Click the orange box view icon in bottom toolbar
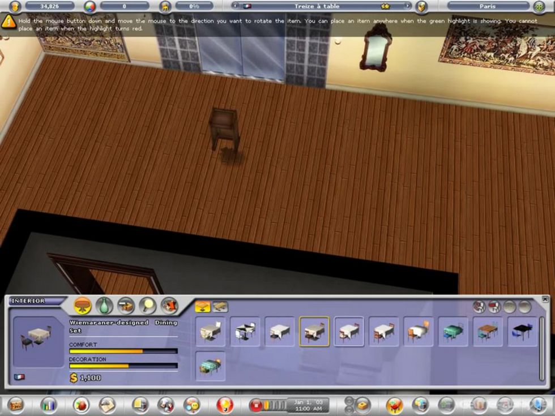 [x=362, y=404]
